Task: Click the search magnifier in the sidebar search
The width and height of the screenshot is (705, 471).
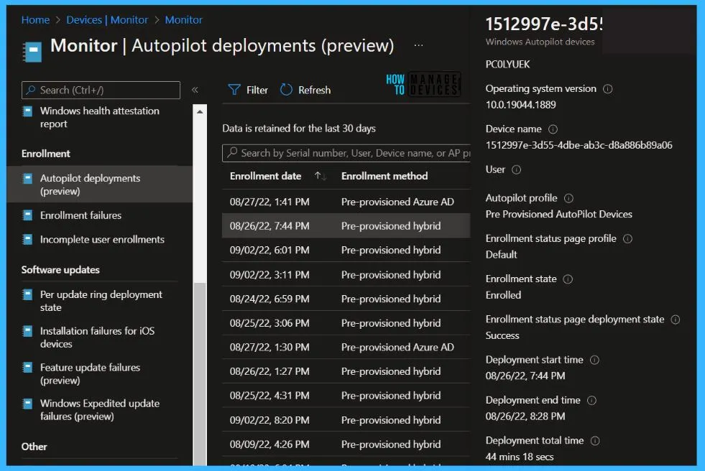Action: [x=31, y=90]
